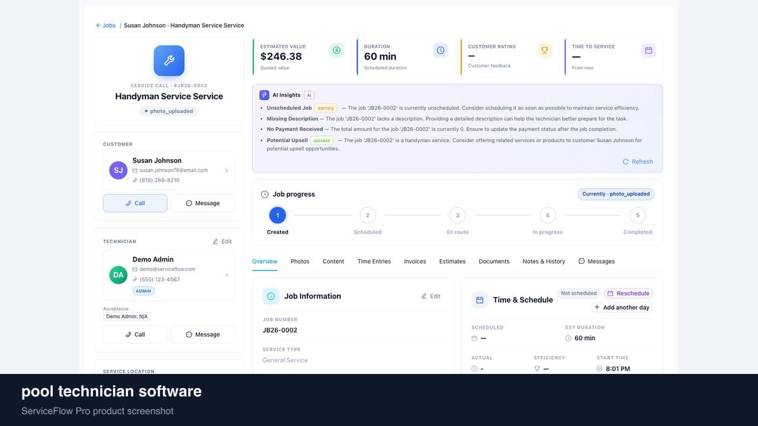Edit the Job Information section
The height and width of the screenshot is (426, 758).
[x=431, y=296]
